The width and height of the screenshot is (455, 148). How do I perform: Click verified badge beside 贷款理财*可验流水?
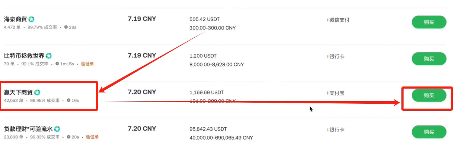[57, 129]
